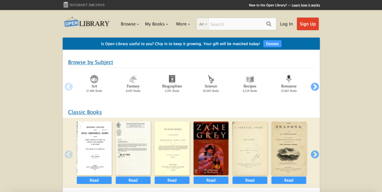Open the Learn how it works link
This screenshot has height=192, width=382.
(306, 5)
